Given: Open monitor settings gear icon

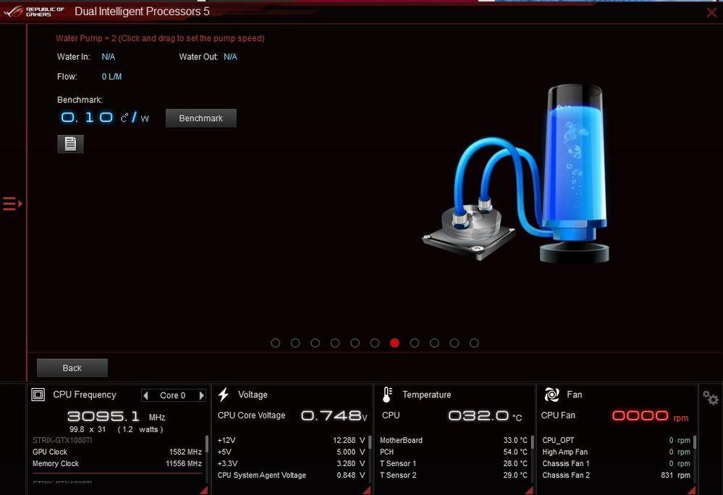Looking at the screenshot, I should [711, 398].
